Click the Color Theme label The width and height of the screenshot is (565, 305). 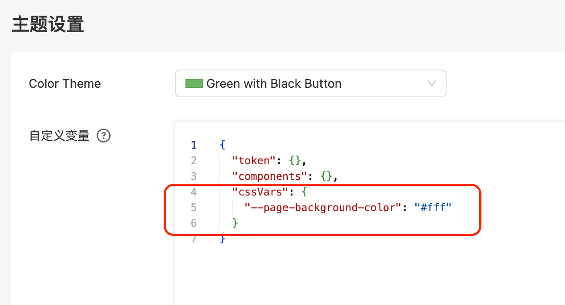point(65,83)
